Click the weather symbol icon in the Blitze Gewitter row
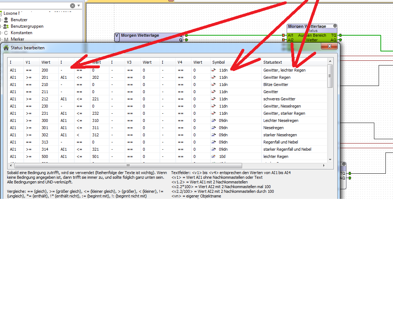The image size is (393, 328). [x=213, y=85]
